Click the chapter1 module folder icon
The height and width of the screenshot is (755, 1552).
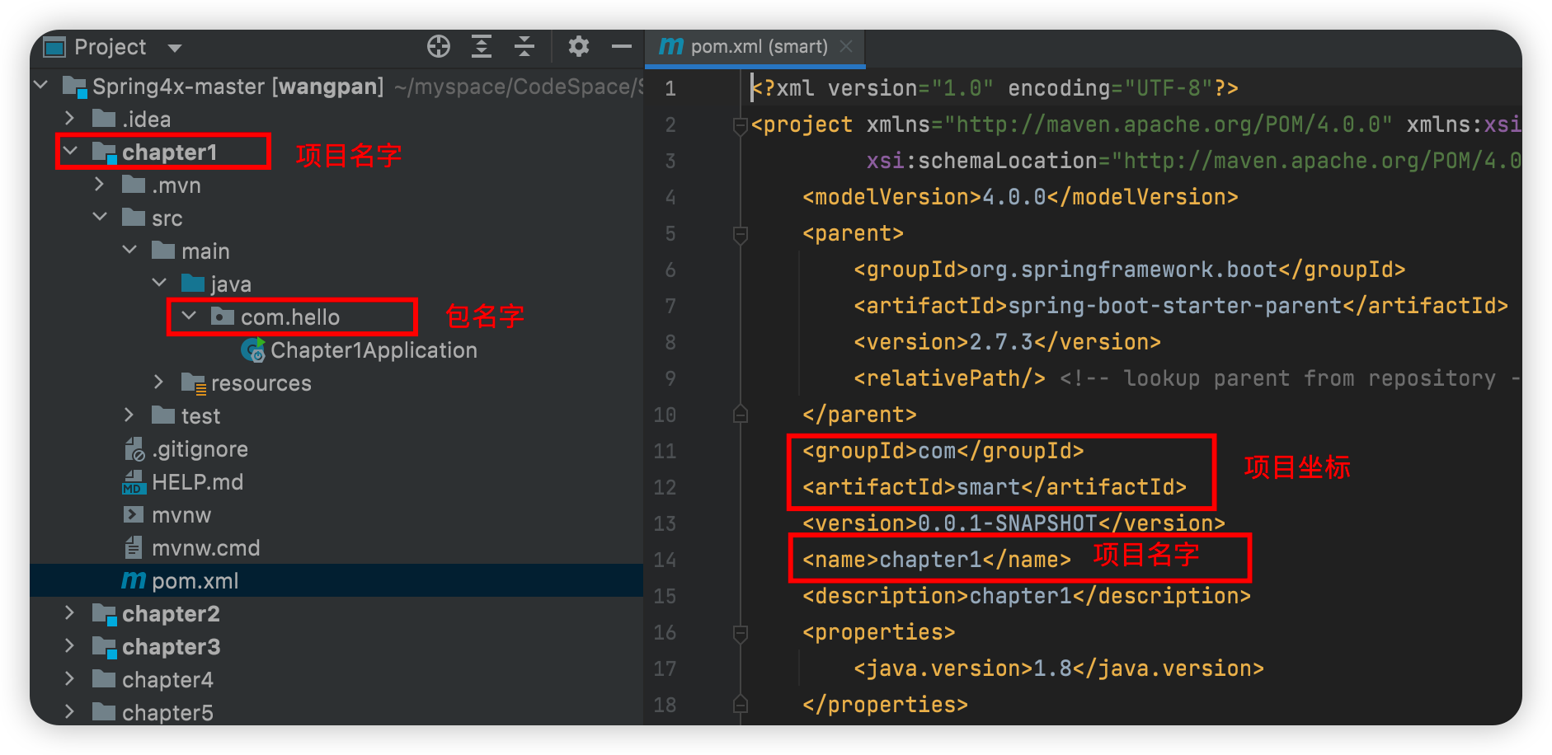click(105, 152)
